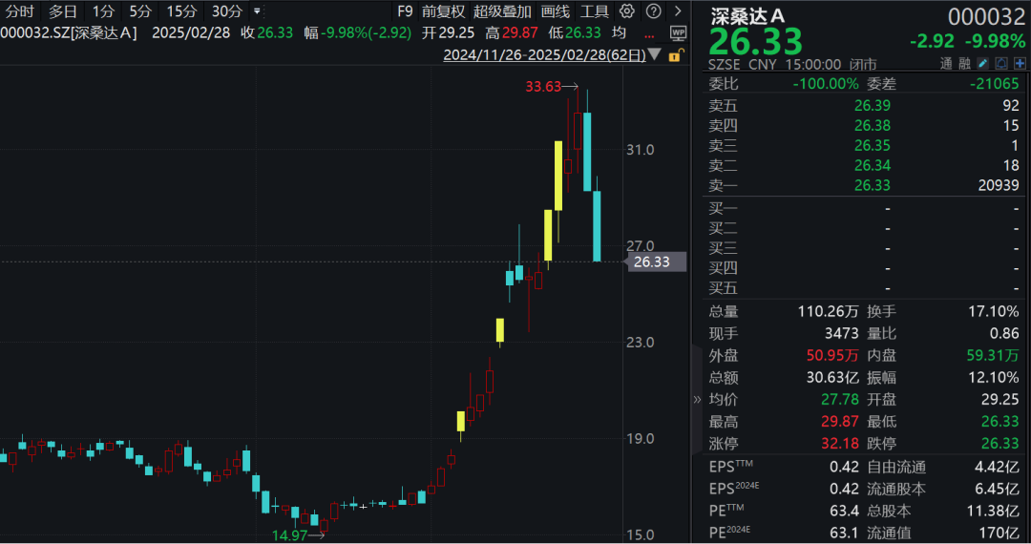Click the 现手 value 3473
The height and width of the screenshot is (544, 1031).
842,333
